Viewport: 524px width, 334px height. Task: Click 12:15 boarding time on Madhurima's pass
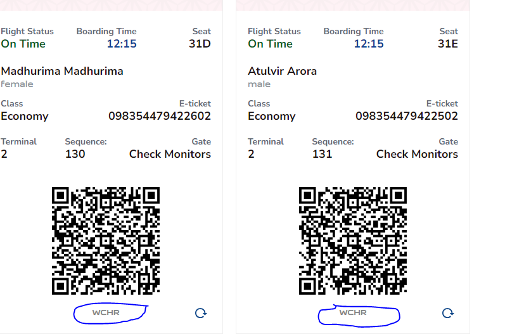coord(122,44)
